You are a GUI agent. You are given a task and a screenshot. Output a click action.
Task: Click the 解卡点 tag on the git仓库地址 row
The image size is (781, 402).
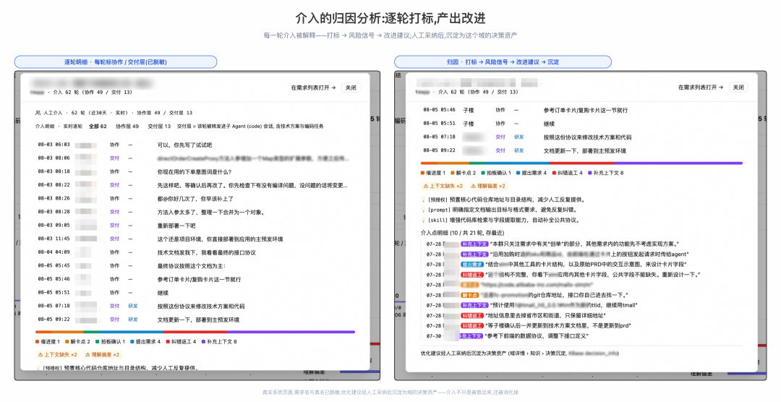(x=470, y=295)
